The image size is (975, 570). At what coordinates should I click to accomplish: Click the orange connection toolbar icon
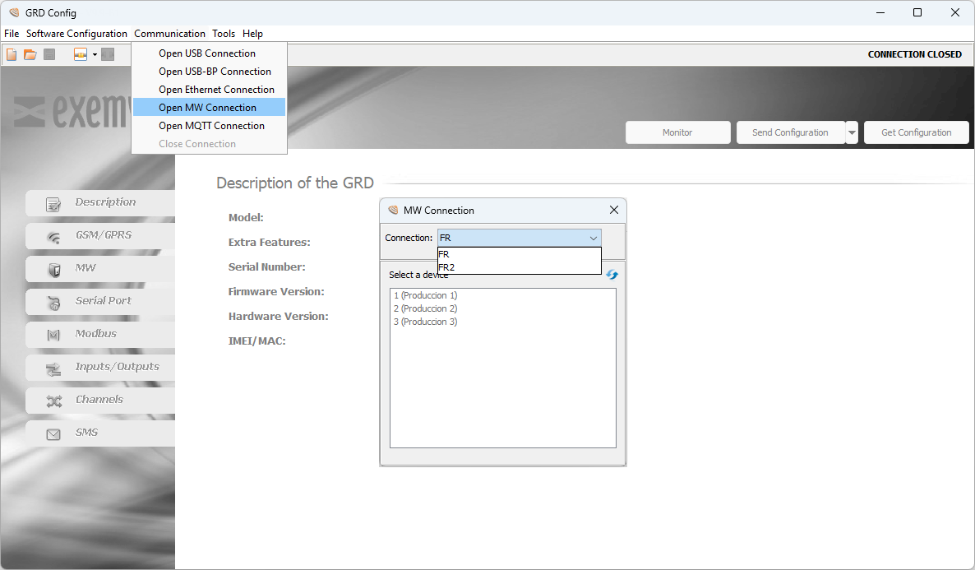(x=81, y=54)
